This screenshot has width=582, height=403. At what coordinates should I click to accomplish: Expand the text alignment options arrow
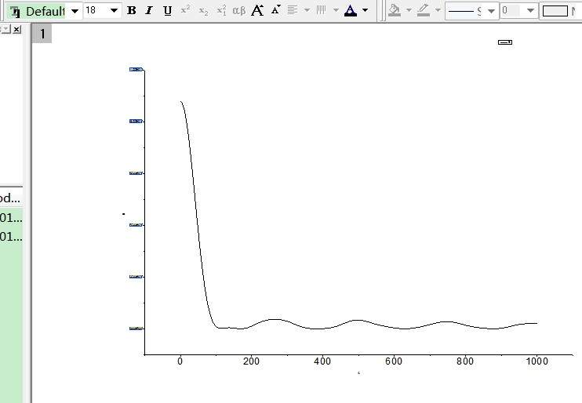pos(307,10)
